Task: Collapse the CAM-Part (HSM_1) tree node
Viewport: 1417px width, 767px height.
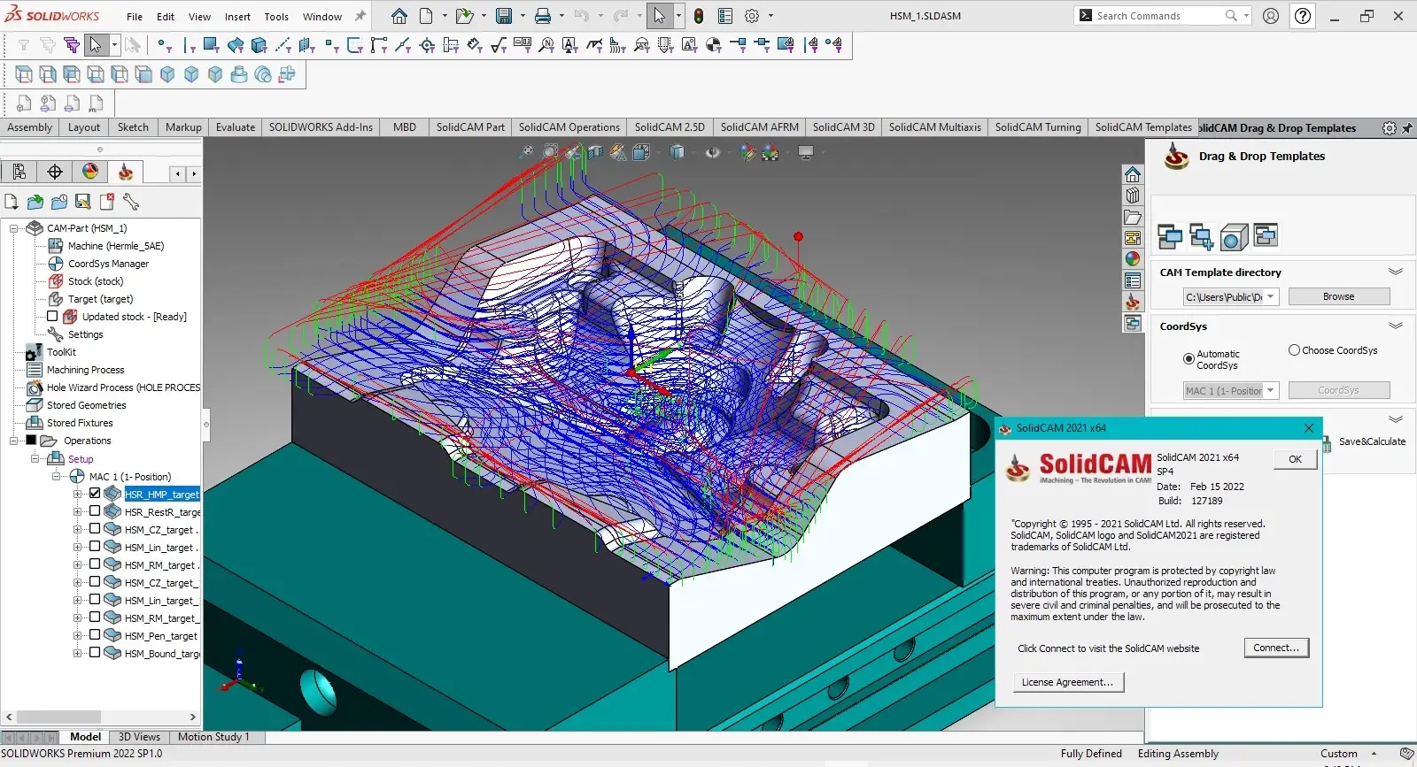Action: point(14,228)
